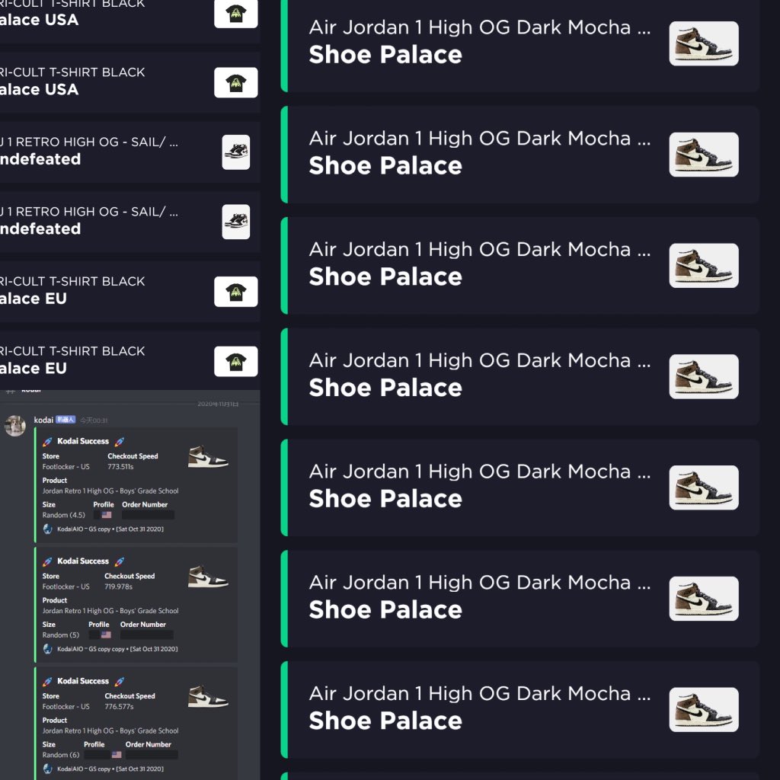Click the 776.577s checkout speed value
The width and height of the screenshot is (780, 780).
[x=119, y=706]
